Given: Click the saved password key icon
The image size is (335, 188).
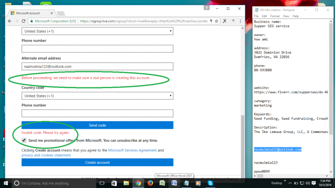Looking at the screenshot, I should pyautogui.click(x=211, y=21).
